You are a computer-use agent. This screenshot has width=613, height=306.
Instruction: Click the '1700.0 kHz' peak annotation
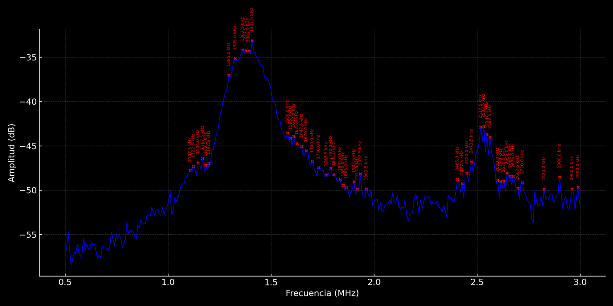312,140
